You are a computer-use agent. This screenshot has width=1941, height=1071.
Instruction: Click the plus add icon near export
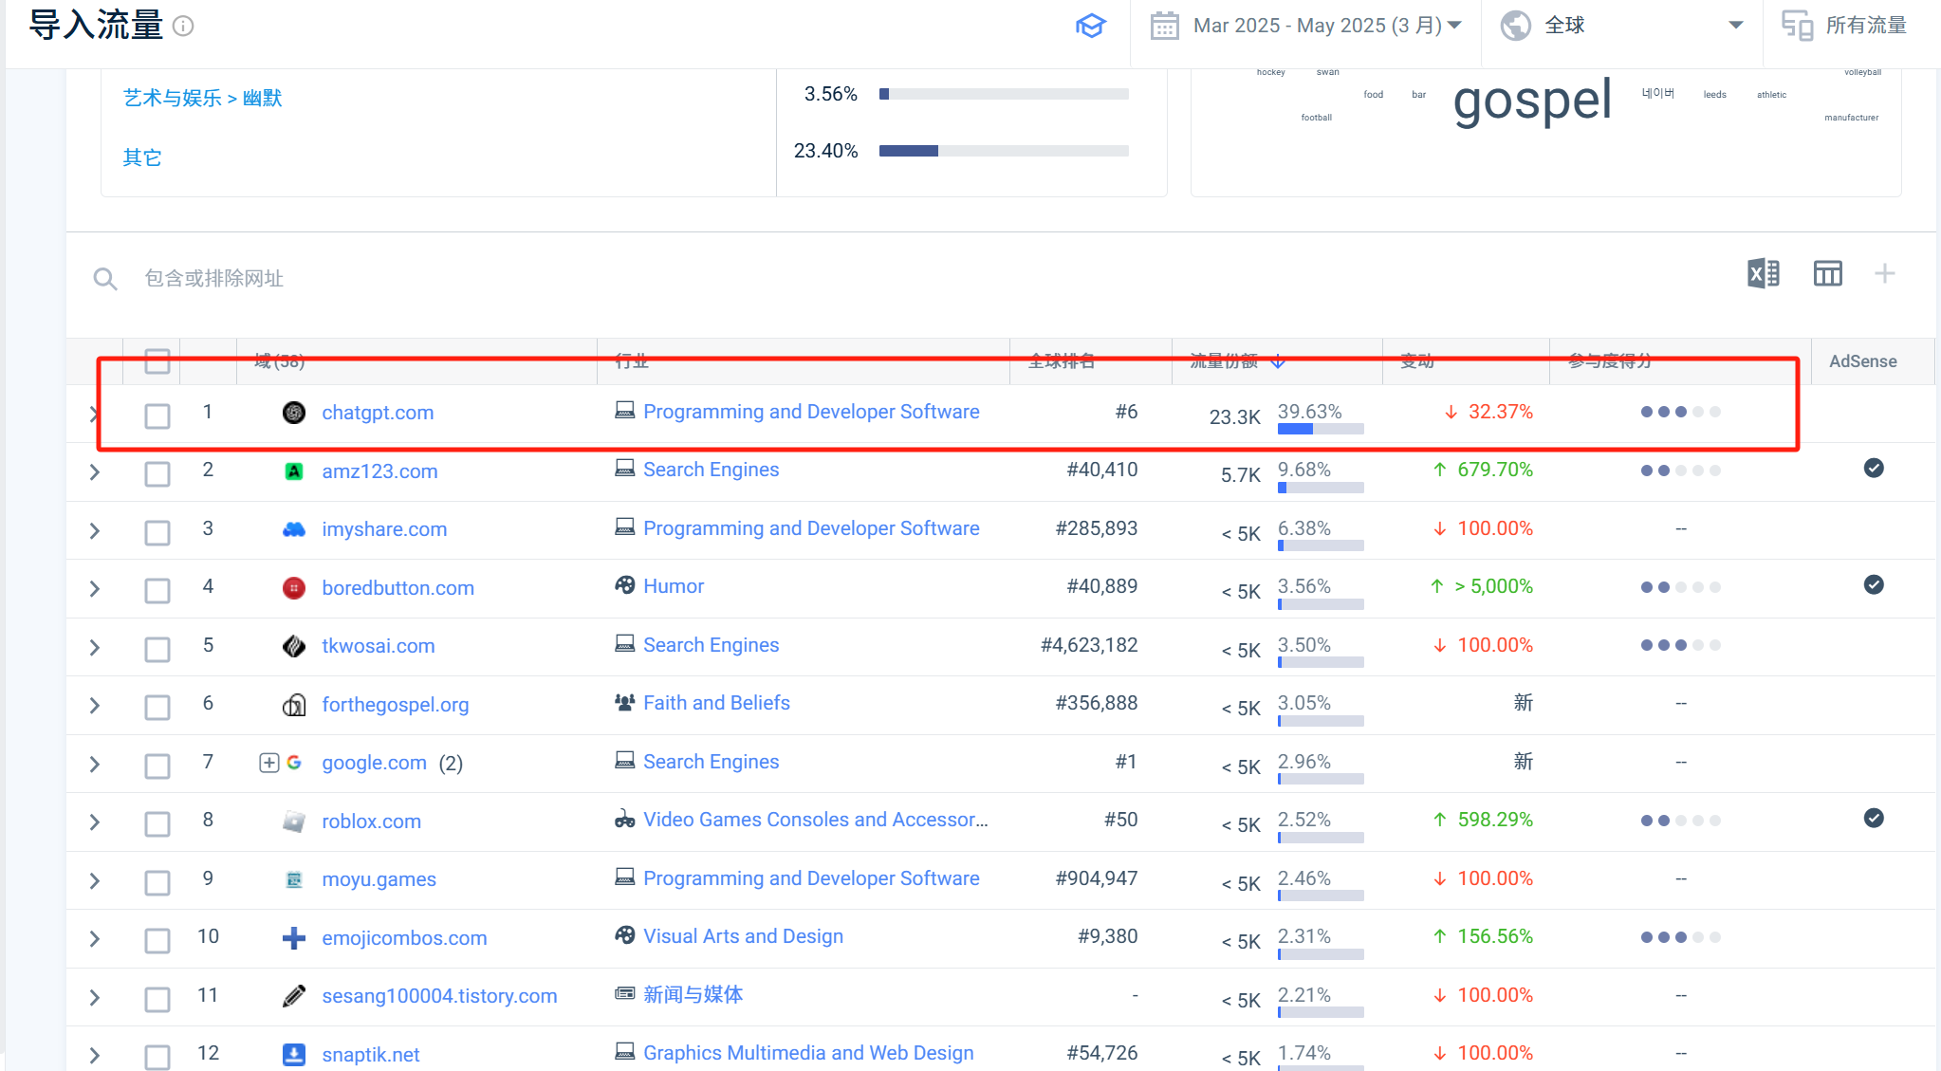tap(1884, 274)
